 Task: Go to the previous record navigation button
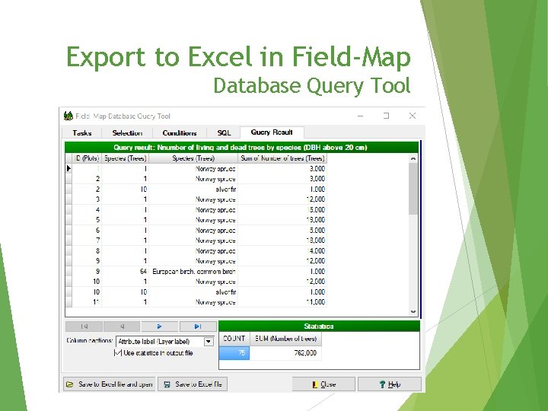(122, 327)
